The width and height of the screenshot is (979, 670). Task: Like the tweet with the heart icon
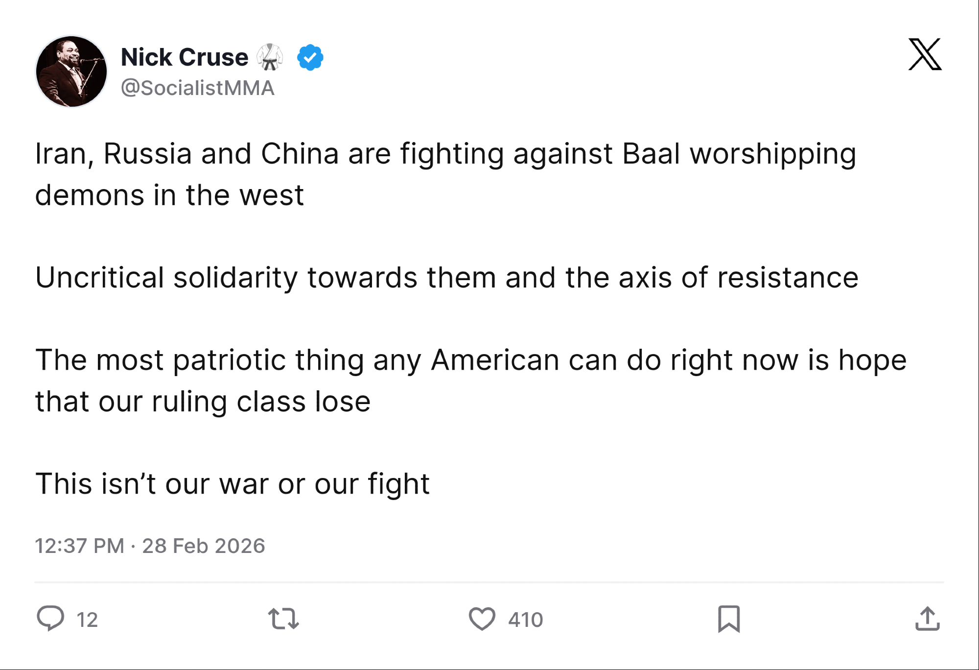click(482, 619)
